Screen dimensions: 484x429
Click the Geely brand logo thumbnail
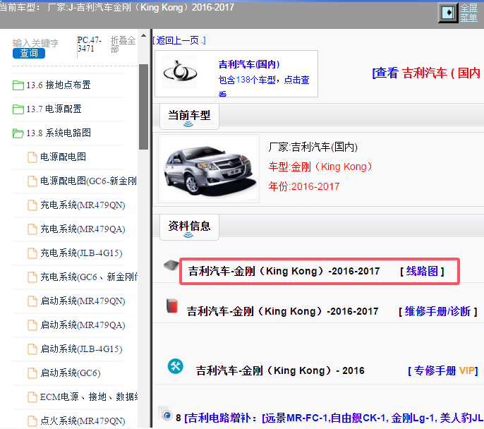(x=180, y=71)
